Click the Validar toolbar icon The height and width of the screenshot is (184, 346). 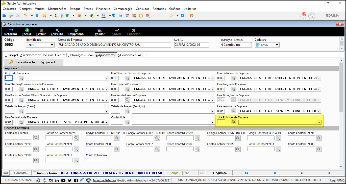[100, 30]
